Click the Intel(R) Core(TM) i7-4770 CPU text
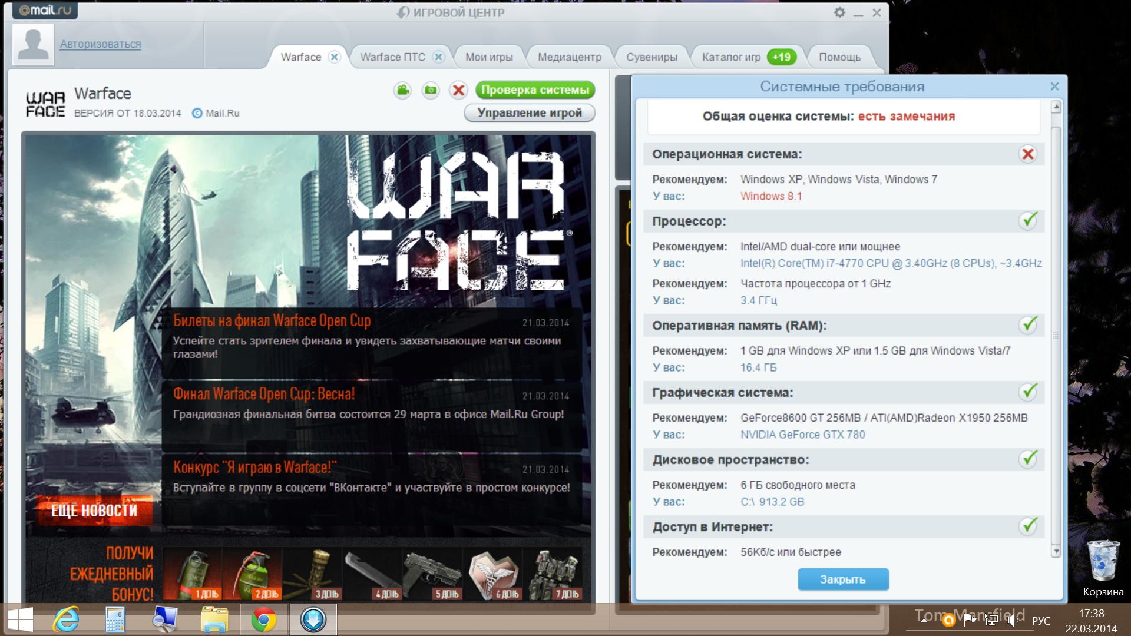1131x636 pixels. coord(891,263)
